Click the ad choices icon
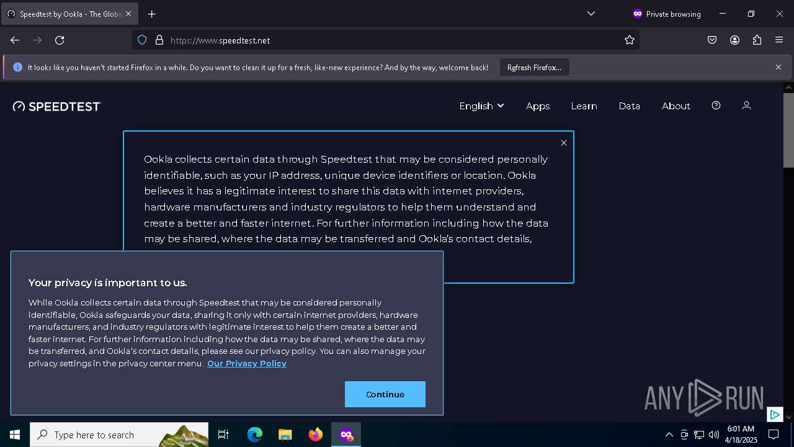794x447 pixels. click(x=775, y=414)
